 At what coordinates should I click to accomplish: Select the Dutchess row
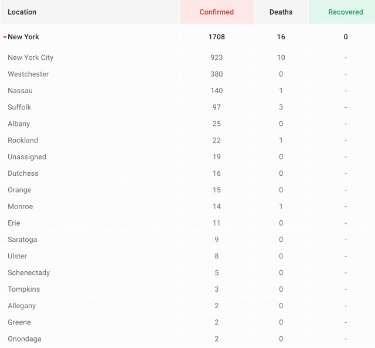click(x=23, y=173)
